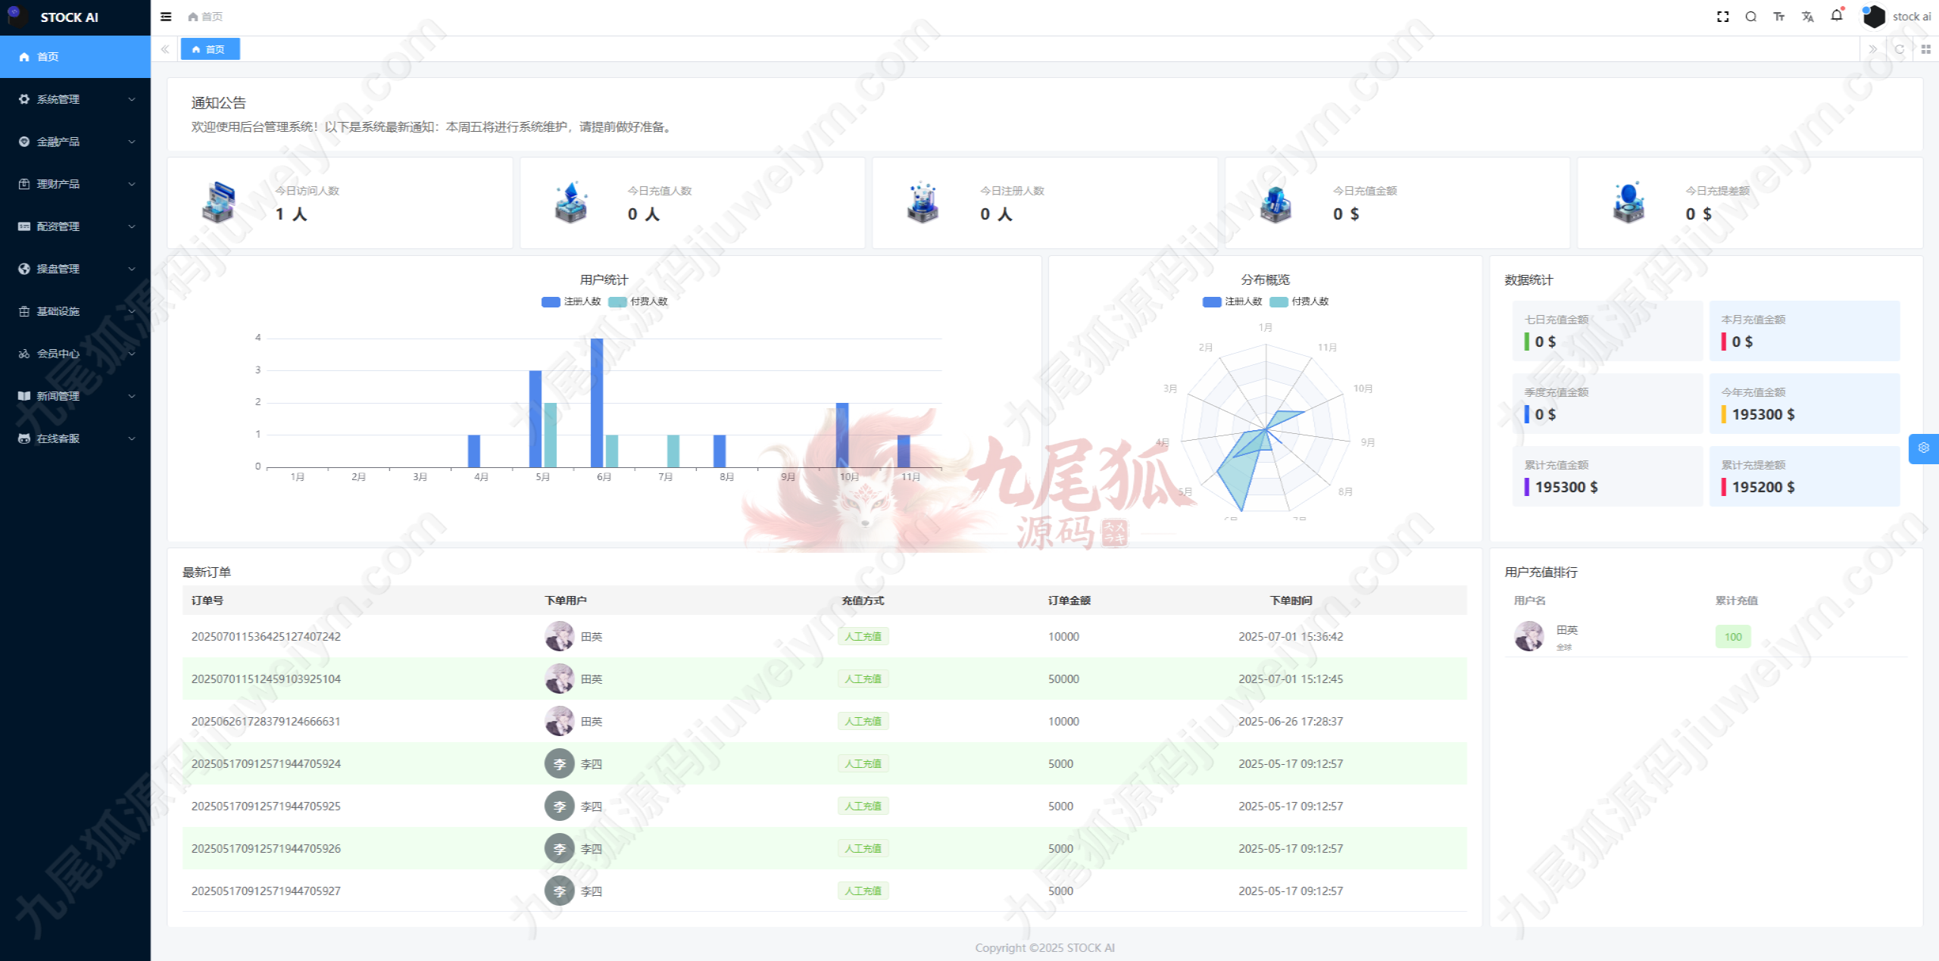Click order row 2025070115364251274​07242
The width and height of the screenshot is (1939, 961).
[266, 636]
